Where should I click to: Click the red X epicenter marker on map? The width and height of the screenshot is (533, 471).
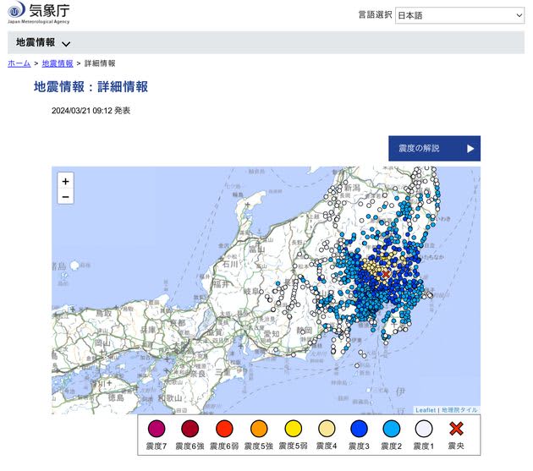point(386,274)
